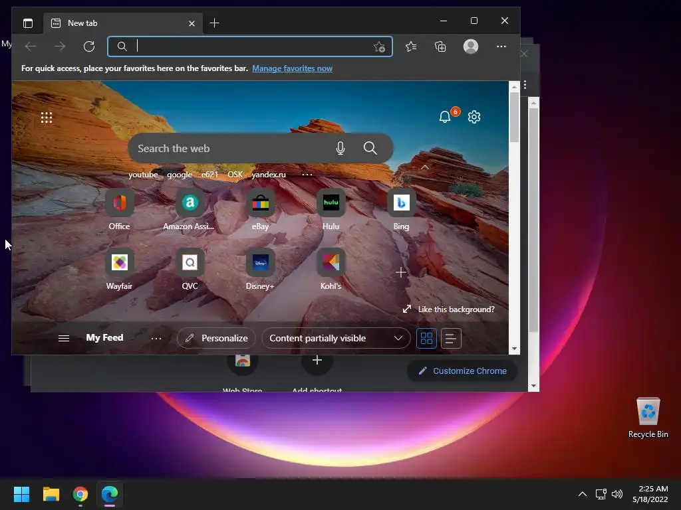Open File Explorer from the taskbar
Screen dimensions: 681x510
(51, 494)
